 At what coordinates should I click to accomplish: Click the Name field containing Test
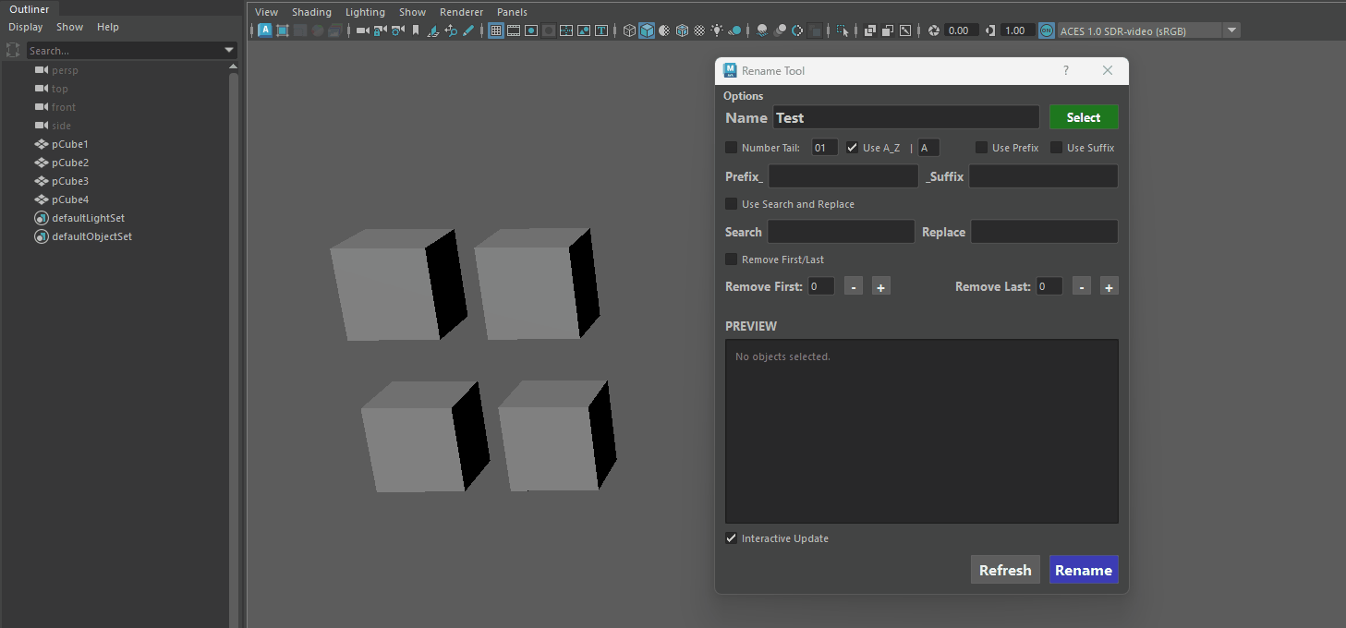pos(906,117)
